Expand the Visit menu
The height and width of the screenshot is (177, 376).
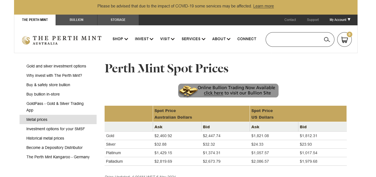pos(167,39)
